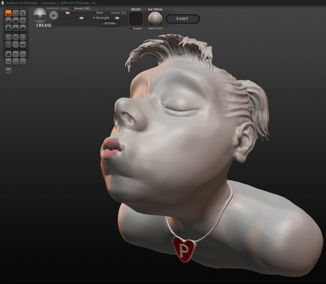
Task: Click the large Crease brush preview sphere
Action: [x=39, y=15]
